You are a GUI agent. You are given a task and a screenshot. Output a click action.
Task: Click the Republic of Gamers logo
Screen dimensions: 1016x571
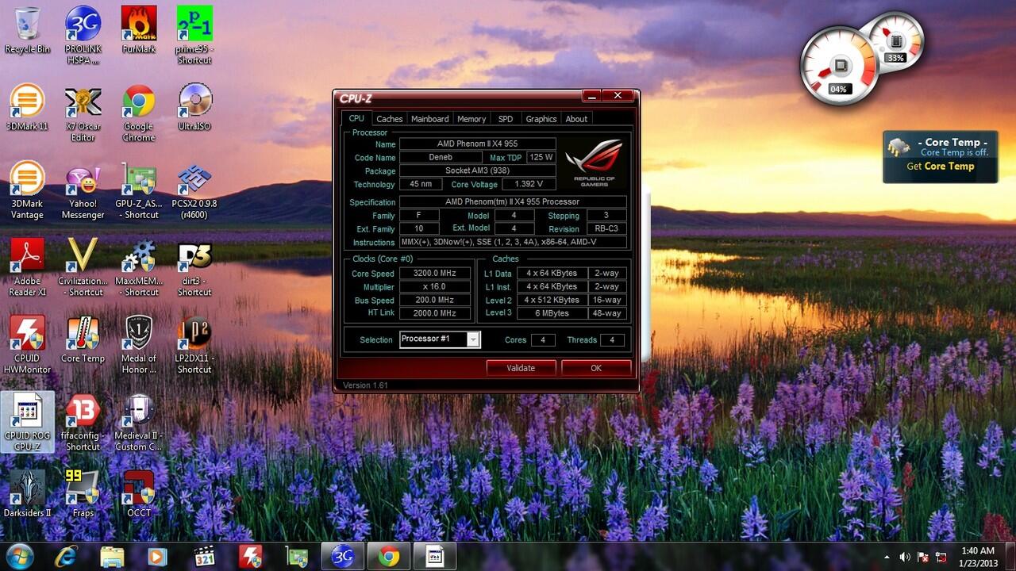[594, 163]
